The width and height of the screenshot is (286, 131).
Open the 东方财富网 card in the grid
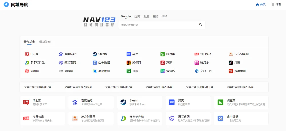(x=91, y=118)
